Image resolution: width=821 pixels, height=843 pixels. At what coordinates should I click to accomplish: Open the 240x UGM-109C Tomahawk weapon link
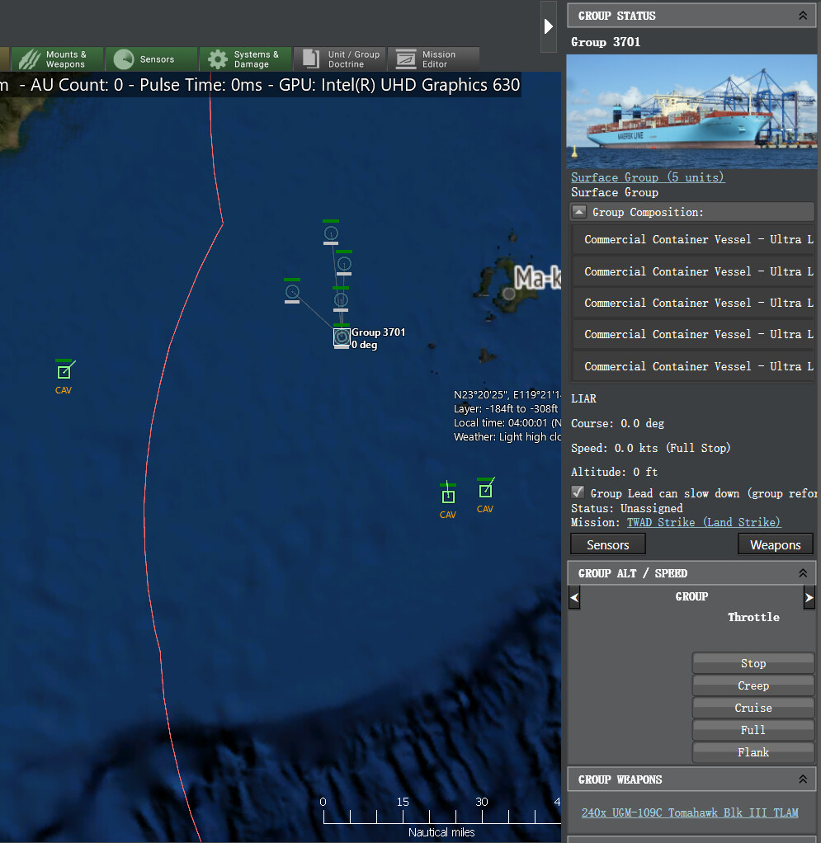click(690, 812)
